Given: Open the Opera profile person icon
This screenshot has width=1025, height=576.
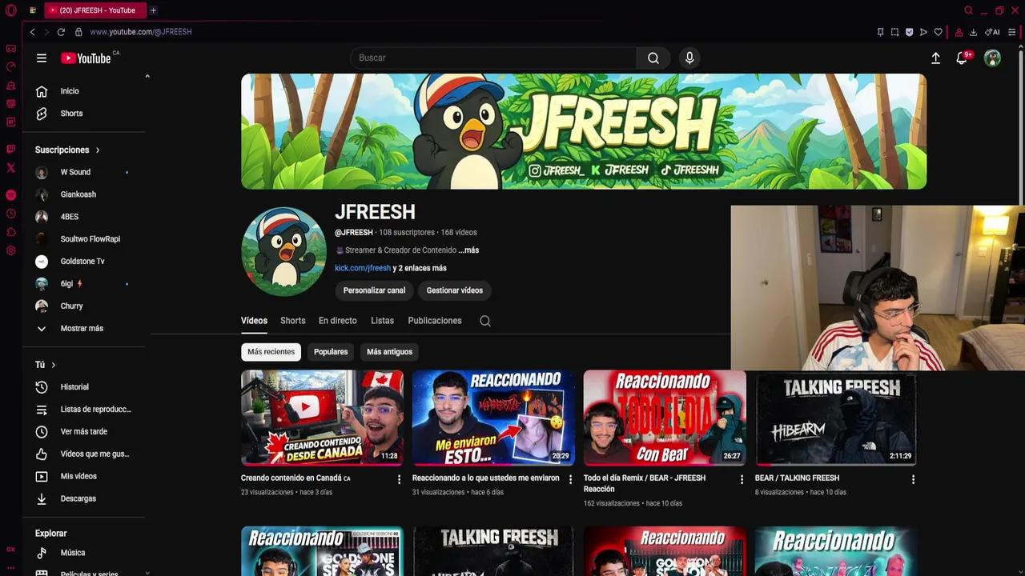Looking at the screenshot, I should (x=959, y=32).
